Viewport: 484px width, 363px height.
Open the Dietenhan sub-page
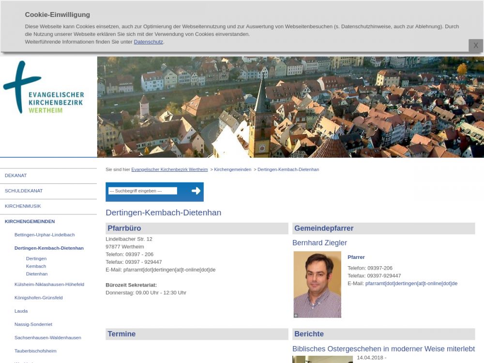click(x=37, y=274)
